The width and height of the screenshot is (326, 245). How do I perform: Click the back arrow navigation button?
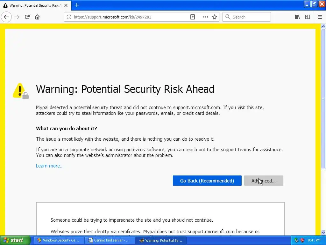(x=6, y=17)
